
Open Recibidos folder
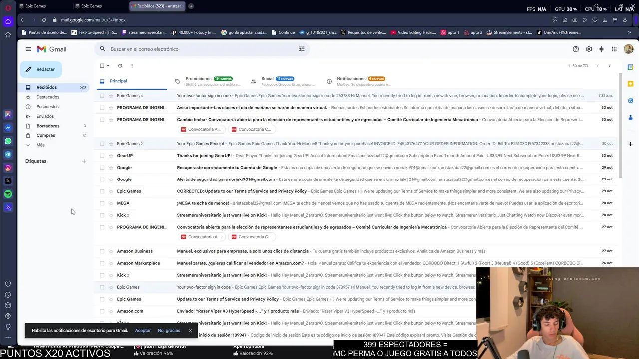click(x=55, y=87)
